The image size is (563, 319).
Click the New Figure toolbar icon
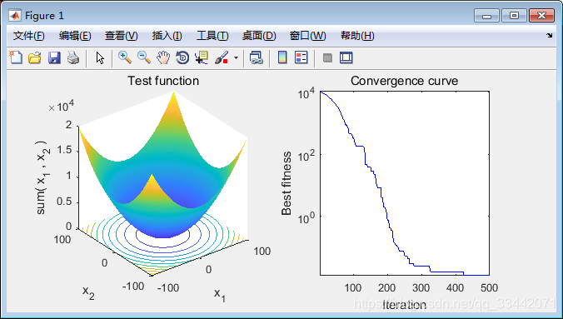click(x=16, y=57)
